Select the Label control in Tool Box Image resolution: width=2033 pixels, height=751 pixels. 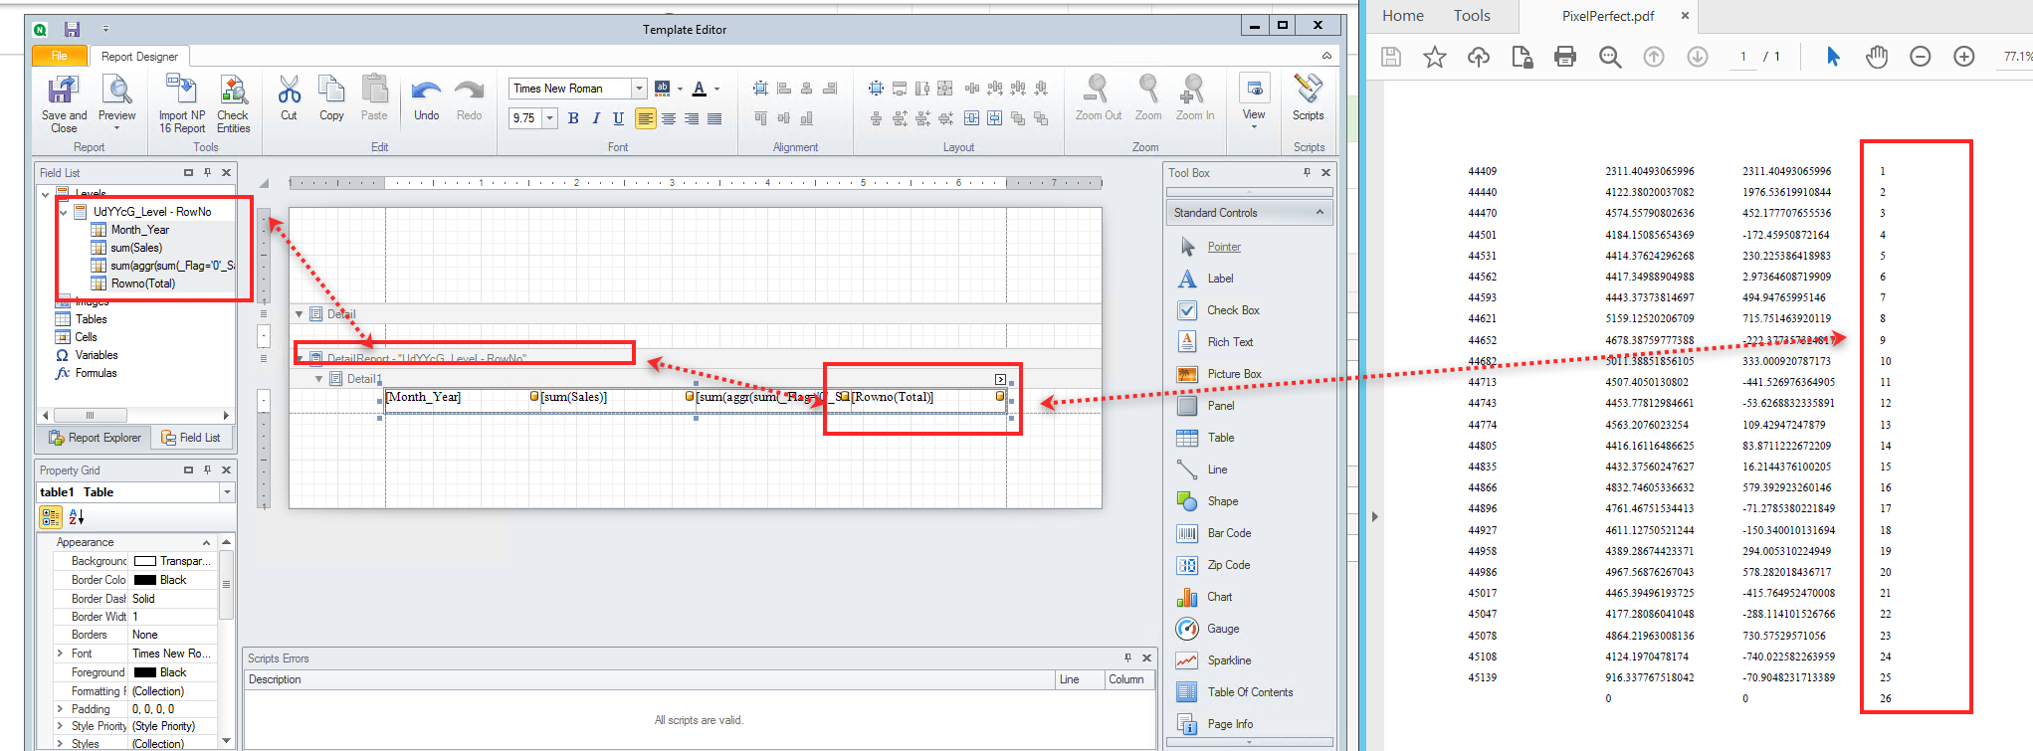point(1220,279)
